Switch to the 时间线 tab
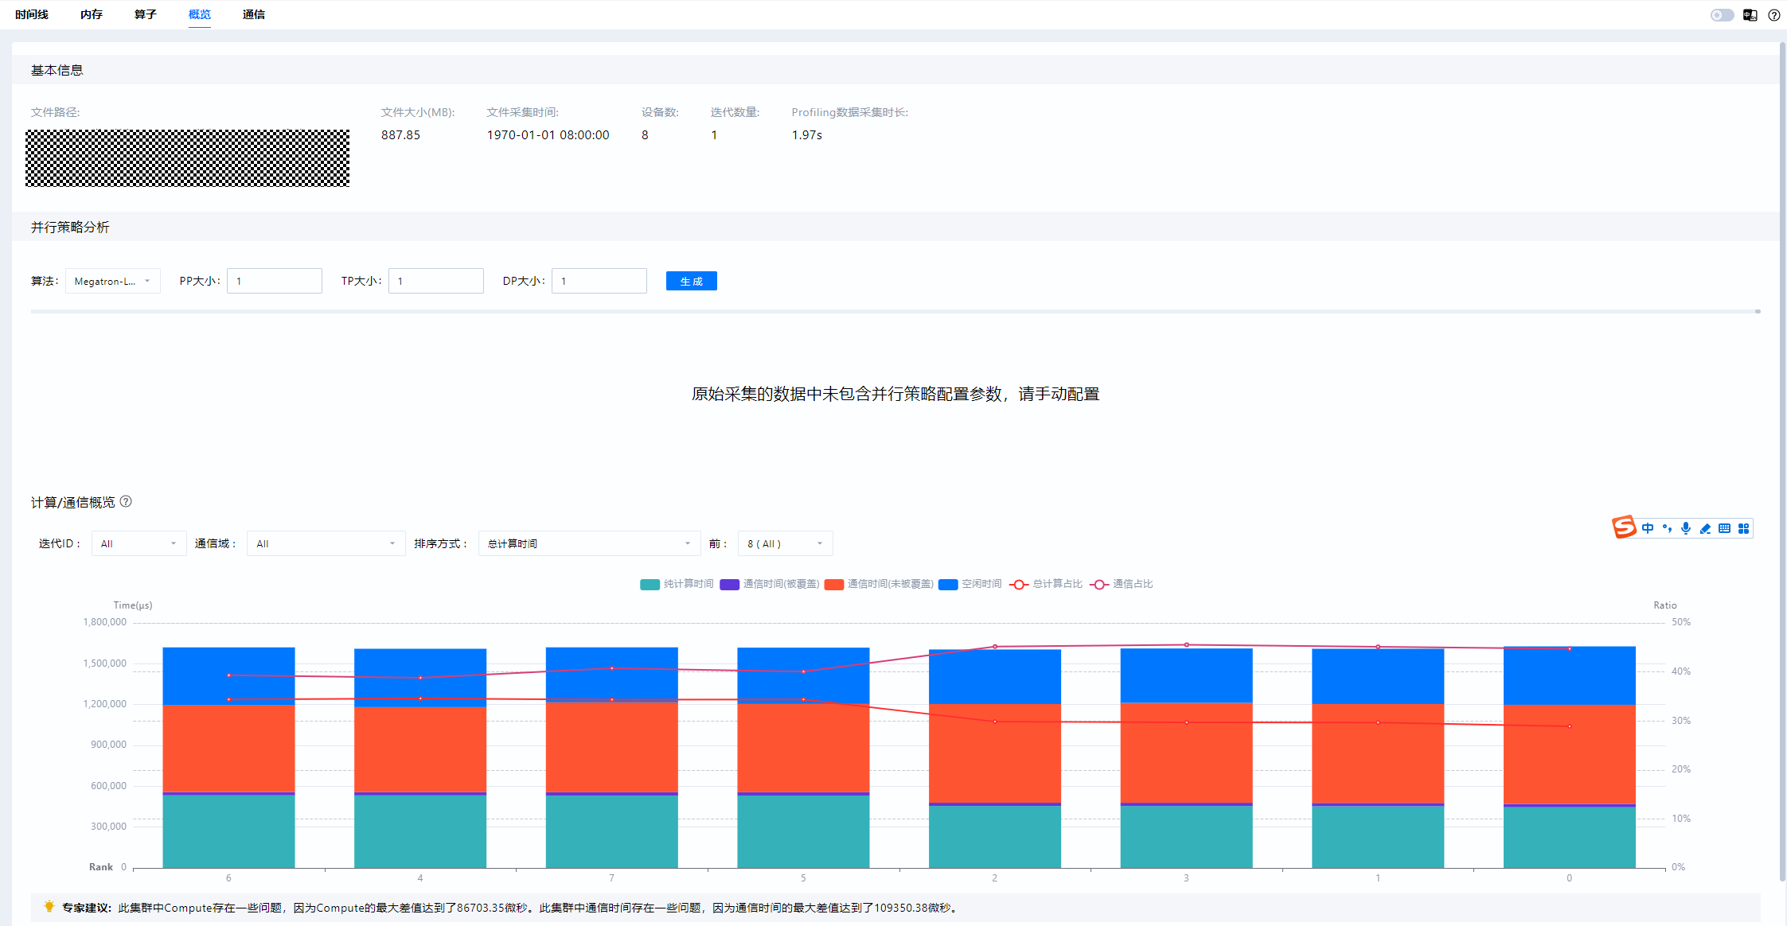This screenshot has height=926, width=1787. 32,14
